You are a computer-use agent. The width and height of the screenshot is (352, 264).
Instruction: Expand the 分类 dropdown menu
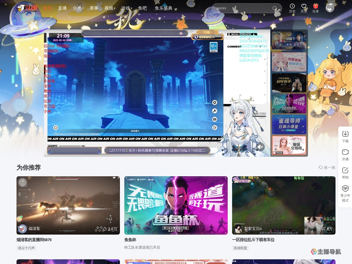pos(78,8)
